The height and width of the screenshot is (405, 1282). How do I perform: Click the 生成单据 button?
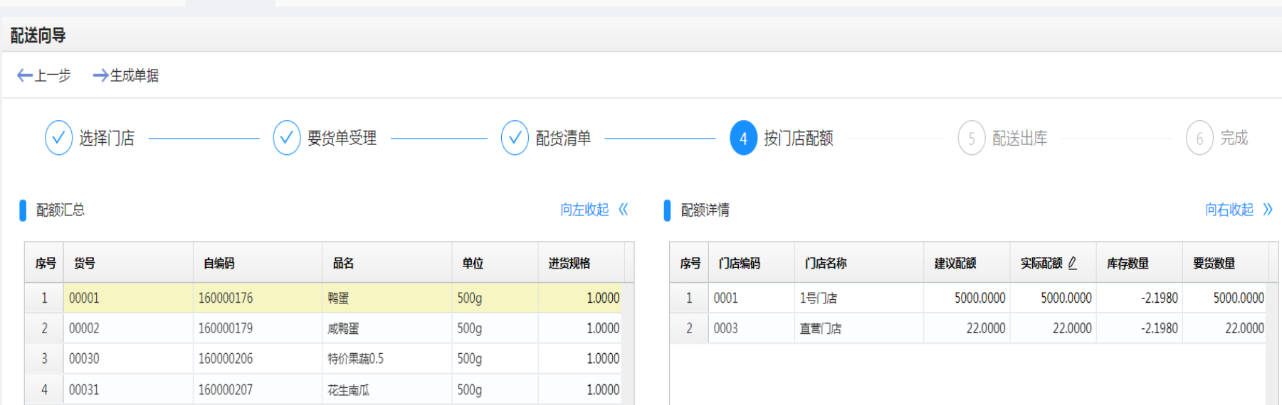point(126,75)
